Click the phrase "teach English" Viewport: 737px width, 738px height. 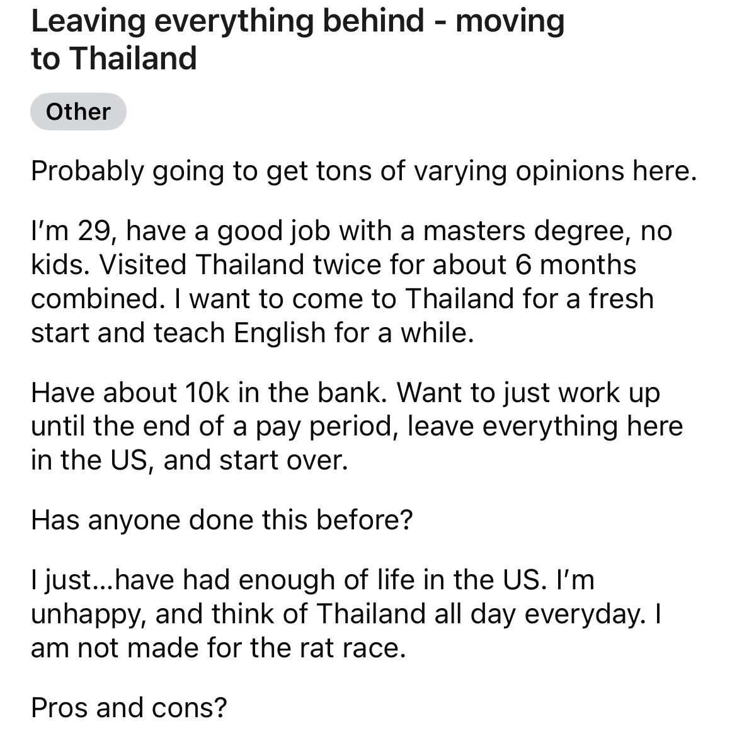point(239,333)
